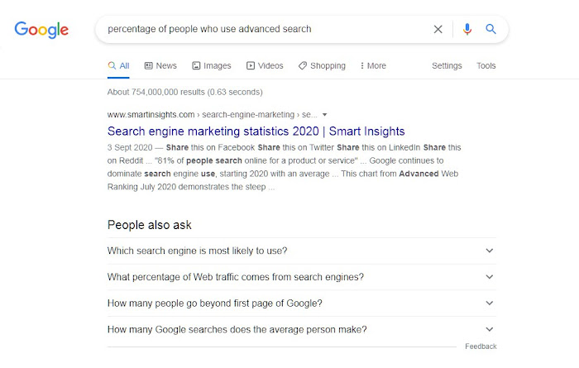Click the Images tab picture icon
Viewport: 579px width, 368px height.
point(197,65)
